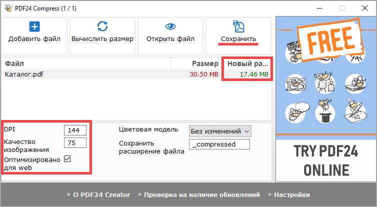Click Вычислить размер button label
Image resolution: width=377 pixels, height=207 pixels.
click(102, 39)
